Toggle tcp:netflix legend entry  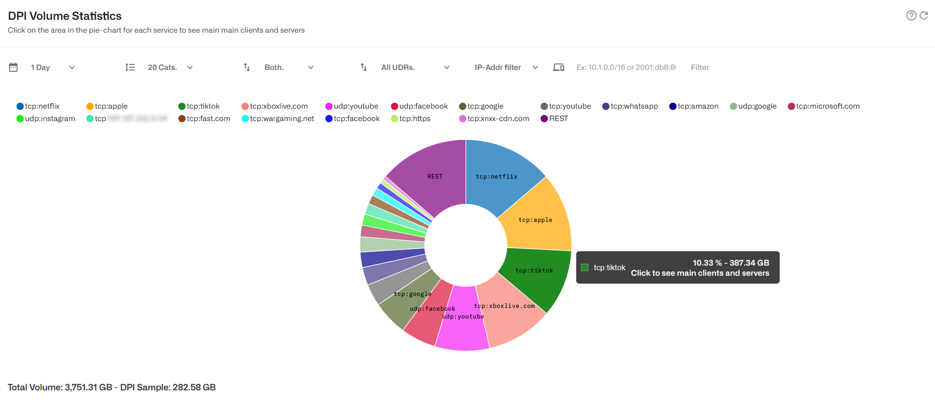click(x=38, y=106)
